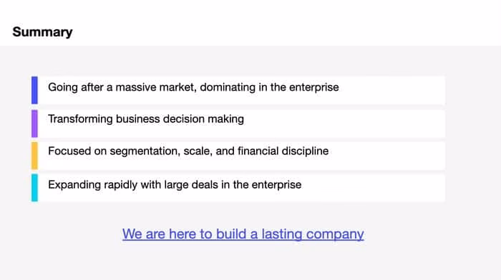Select the 'Focused on segmentation, scale' bullet row
The height and width of the screenshot is (280, 501).
(238, 156)
